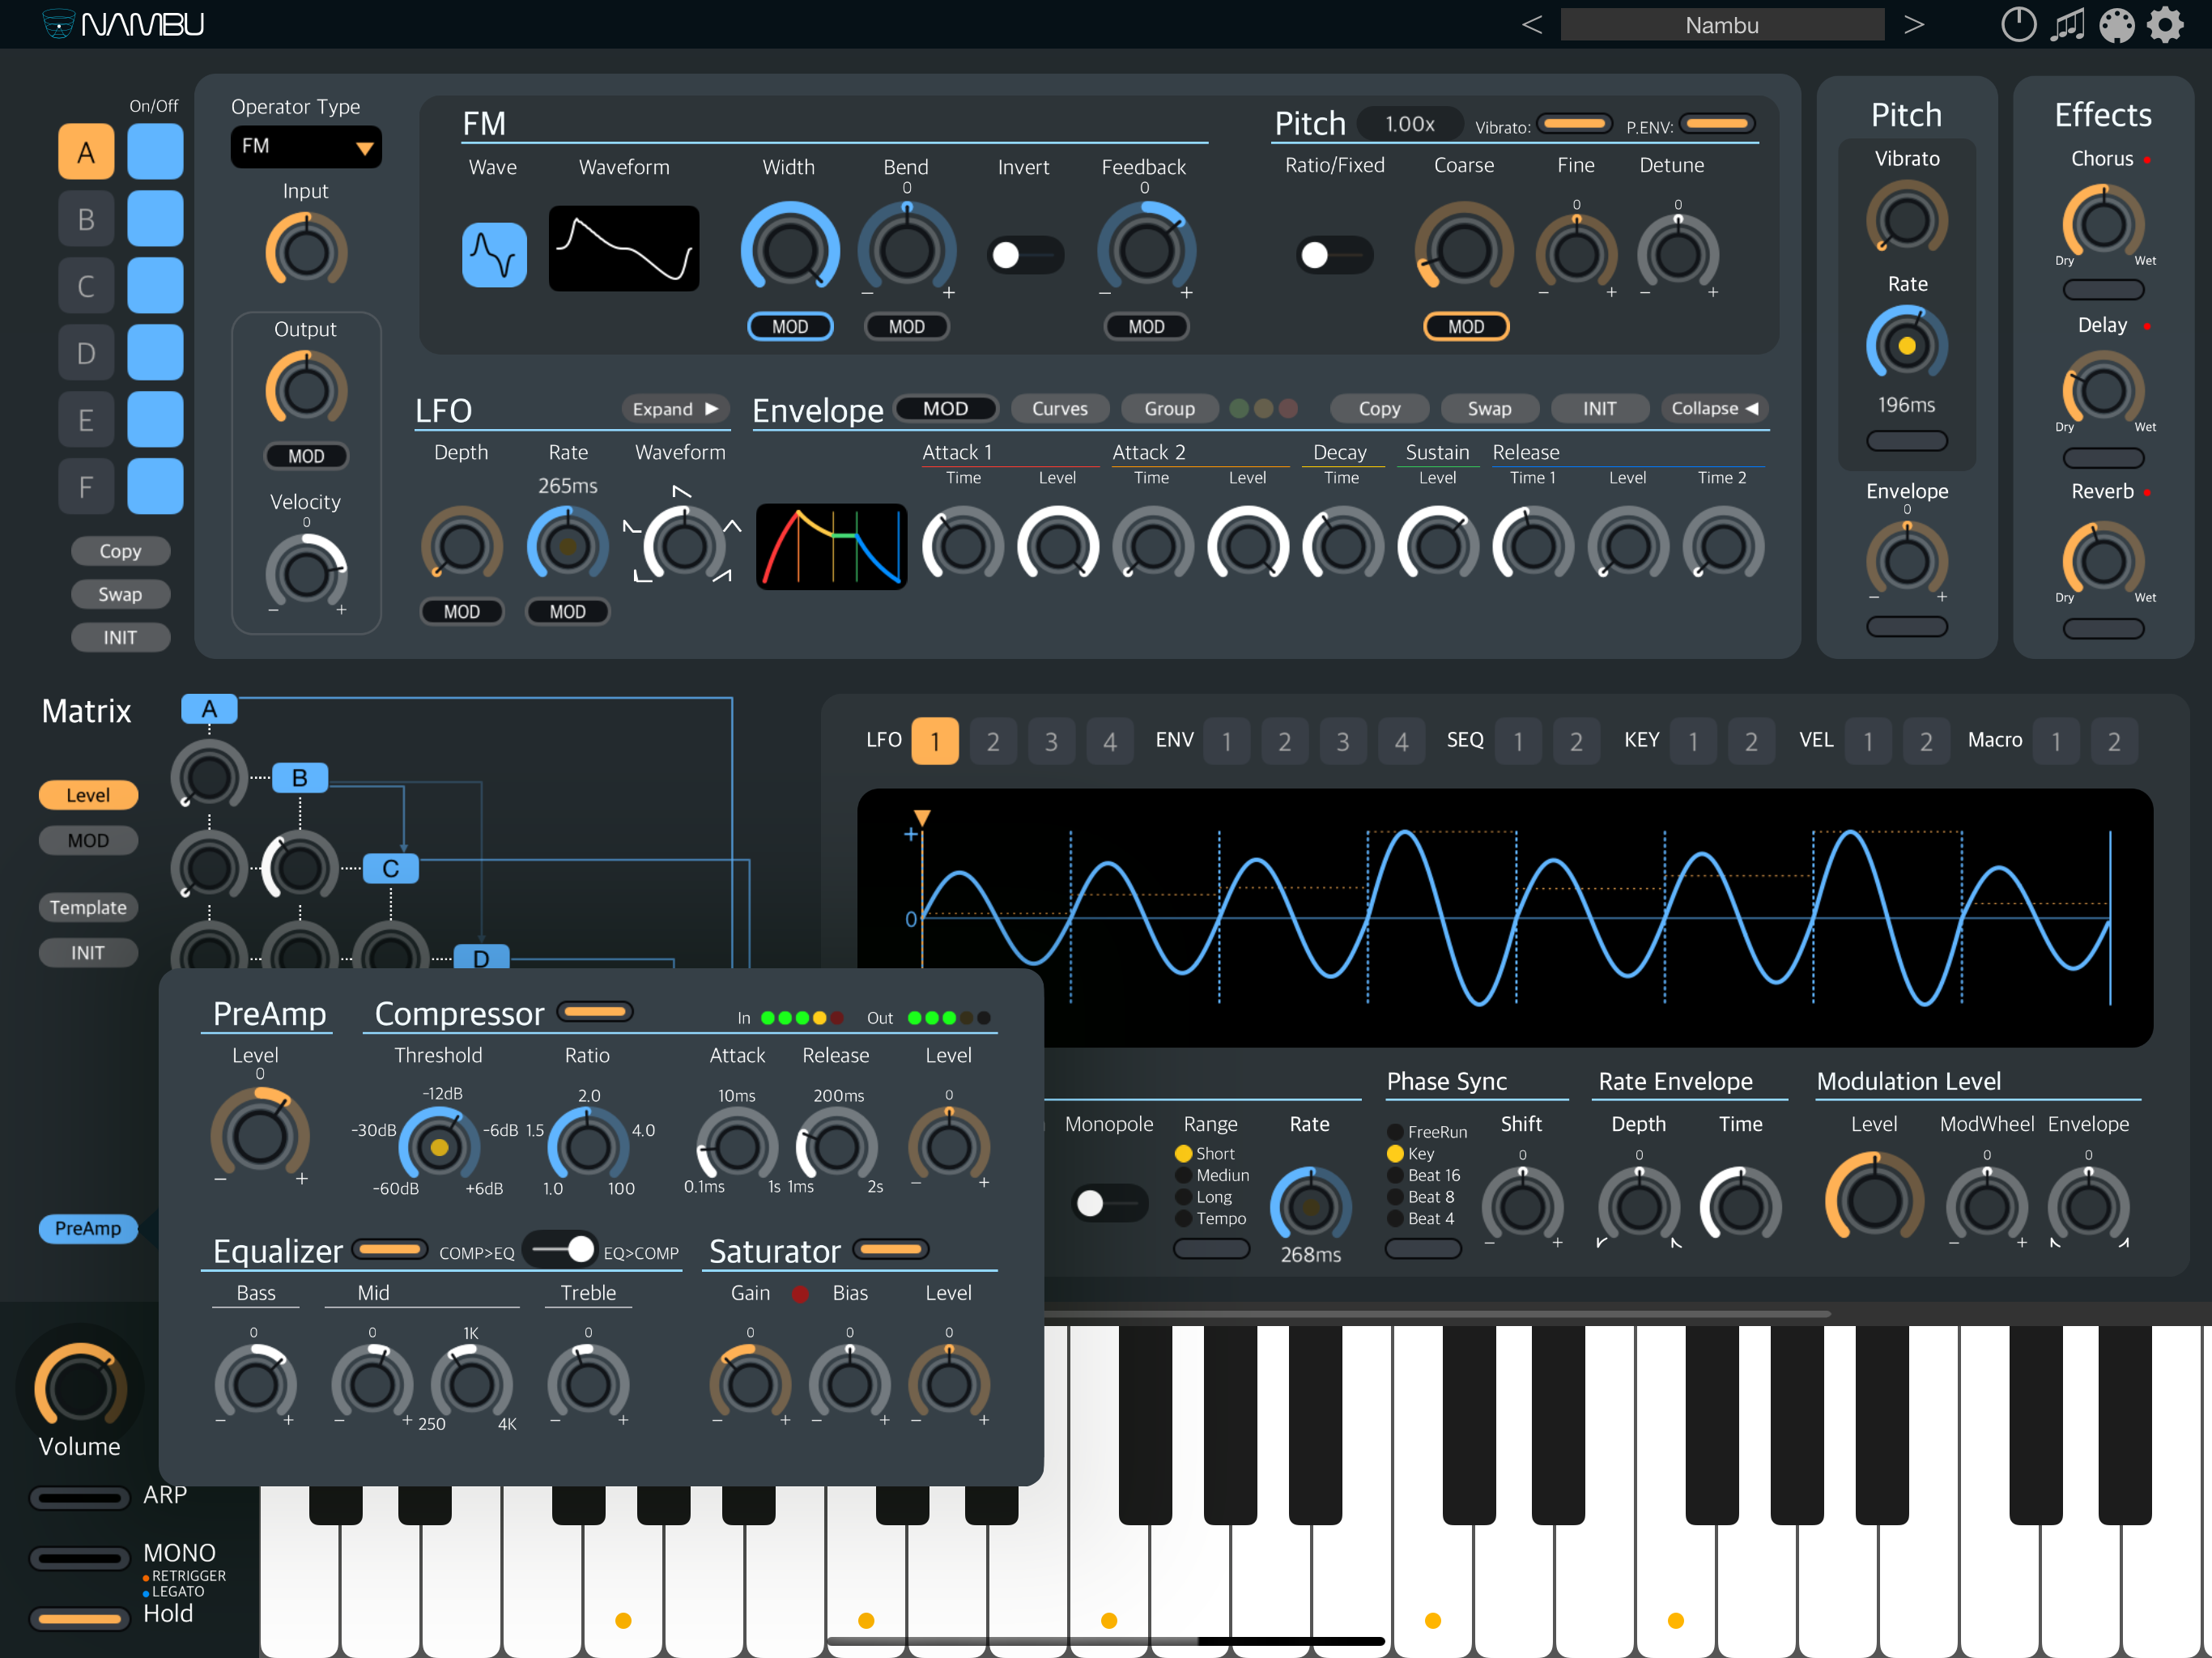Collapse the Envelope section

1713,408
